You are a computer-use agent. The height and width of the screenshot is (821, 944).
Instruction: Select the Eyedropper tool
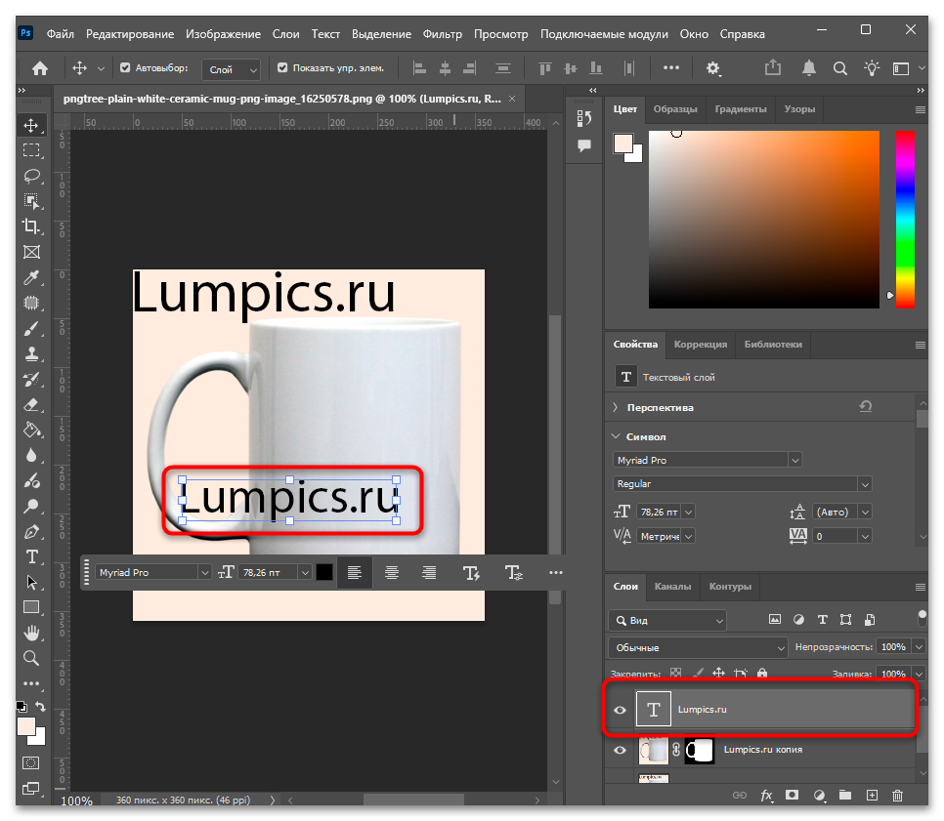point(31,277)
